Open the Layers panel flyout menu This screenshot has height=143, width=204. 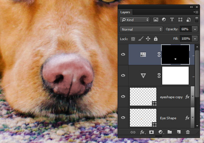coord(196,12)
